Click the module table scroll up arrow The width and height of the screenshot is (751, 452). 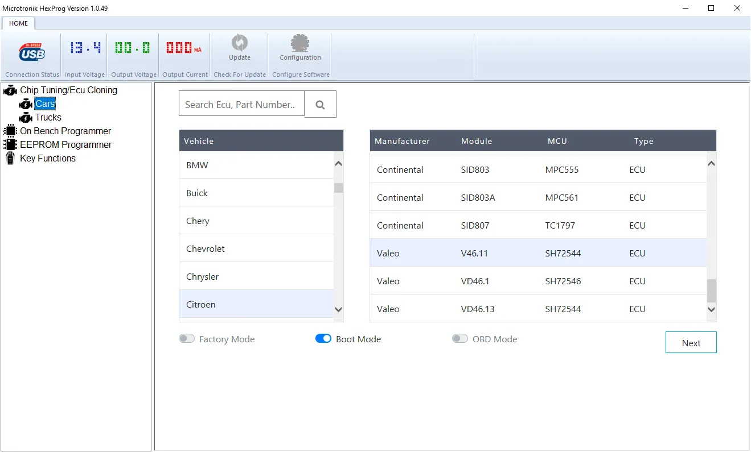[x=711, y=164]
